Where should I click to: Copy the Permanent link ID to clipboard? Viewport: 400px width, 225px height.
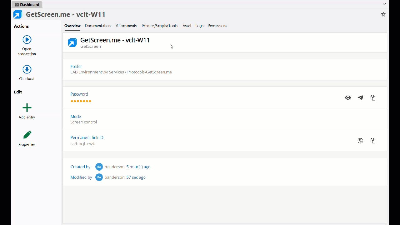373,141
